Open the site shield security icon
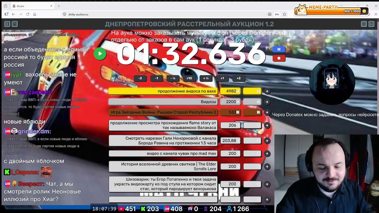 (64, 14)
